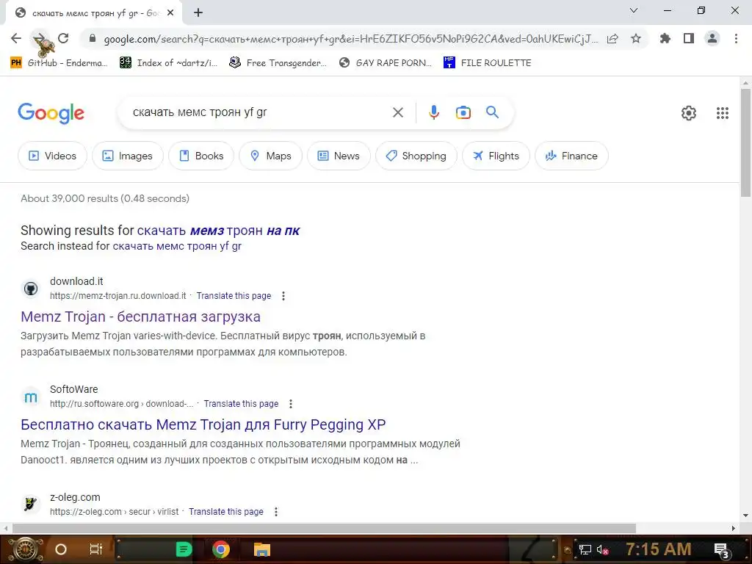The image size is (752, 564).
Task: Search by image with camera icon
Action: [x=463, y=112]
